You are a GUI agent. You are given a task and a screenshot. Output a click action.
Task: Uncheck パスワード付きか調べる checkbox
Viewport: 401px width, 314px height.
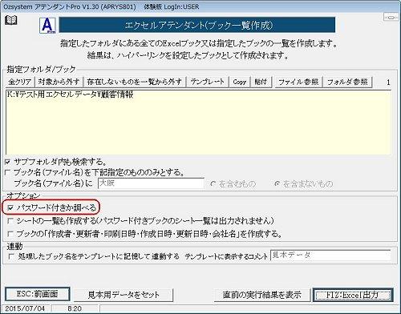click(10, 207)
